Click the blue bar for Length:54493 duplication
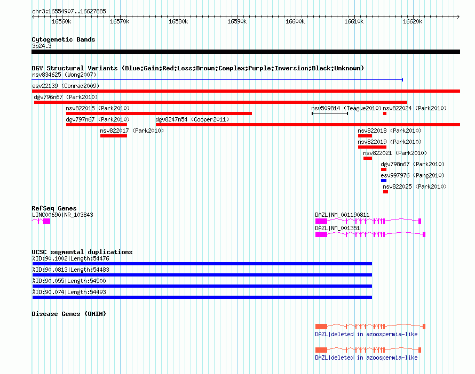Viewport: 475px width, 374px height. (x=202, y=297)
